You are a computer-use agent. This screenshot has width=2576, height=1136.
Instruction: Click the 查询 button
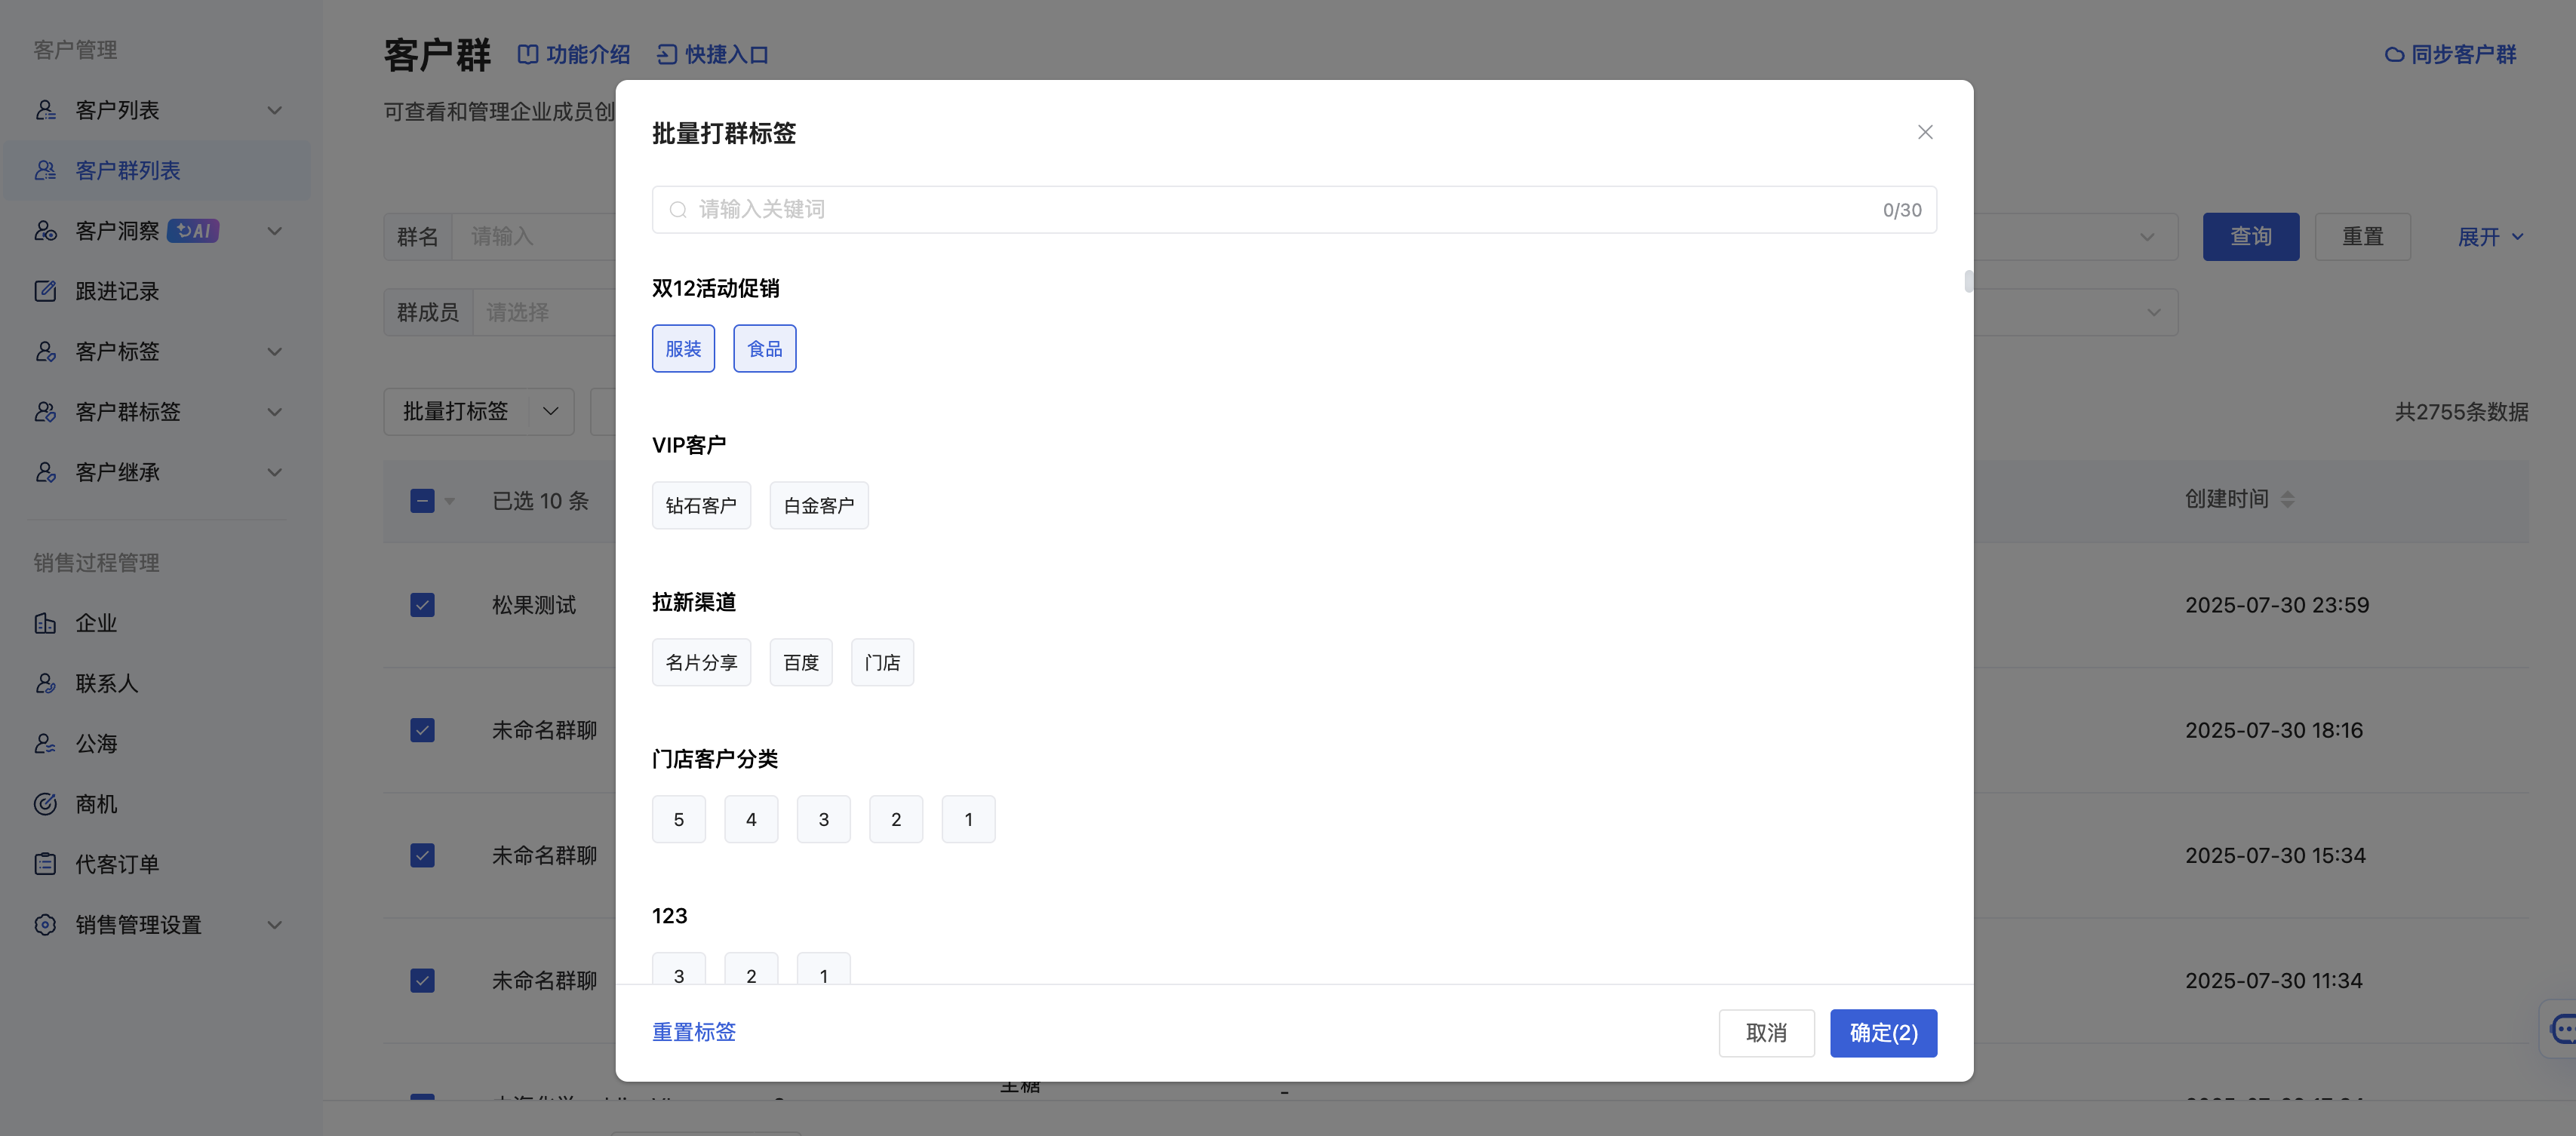tap(2250, 237)
